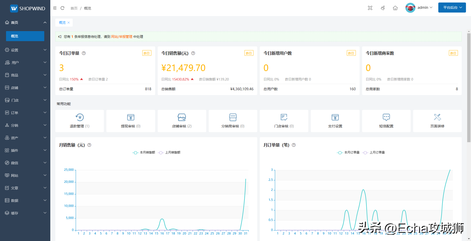This screenshot has height=241, width=471.
Task: Click the 店铺审核 store icon
Action: coord(182,117)
